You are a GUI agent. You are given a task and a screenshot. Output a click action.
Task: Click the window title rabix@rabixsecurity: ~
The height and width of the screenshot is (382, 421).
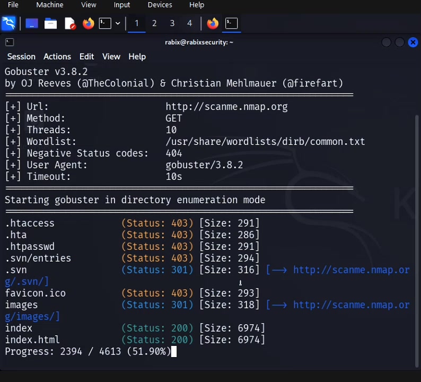(199, 42)
